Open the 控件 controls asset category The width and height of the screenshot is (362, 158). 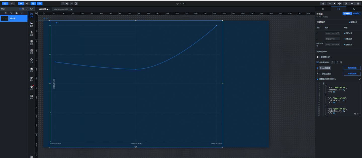click(31, 61)
